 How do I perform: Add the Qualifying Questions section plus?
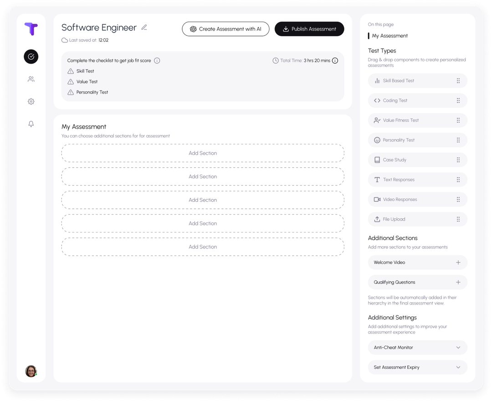pos(458,282)
